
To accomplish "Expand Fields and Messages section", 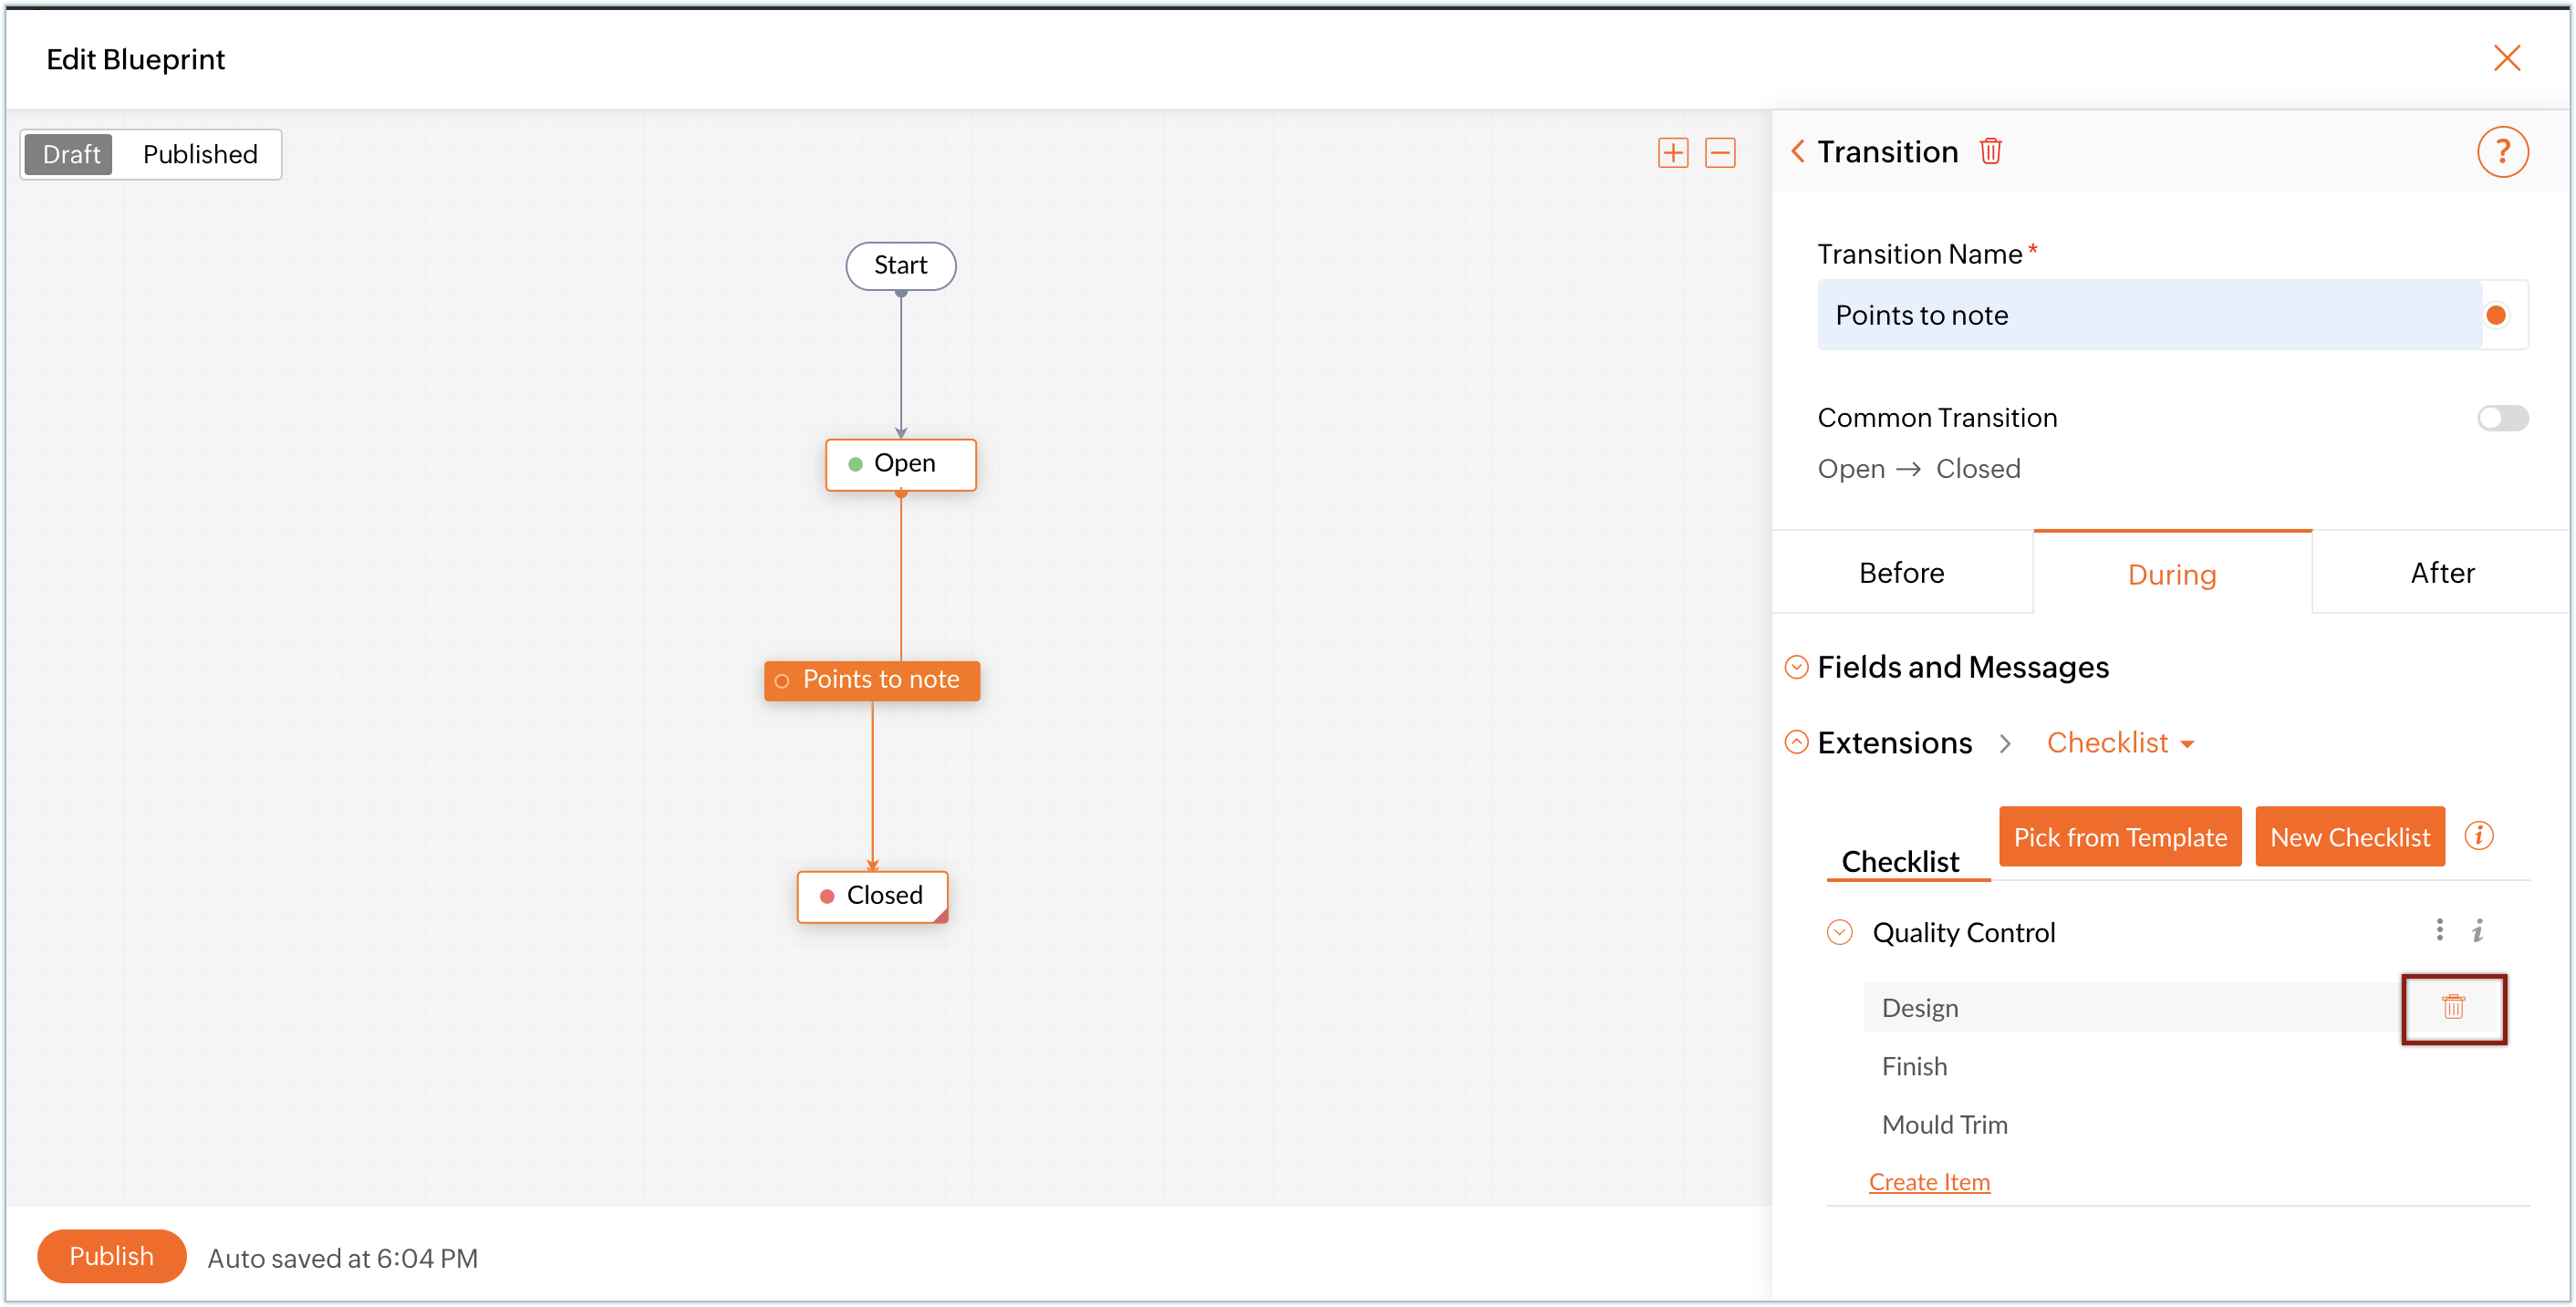I will point(1796,667).
